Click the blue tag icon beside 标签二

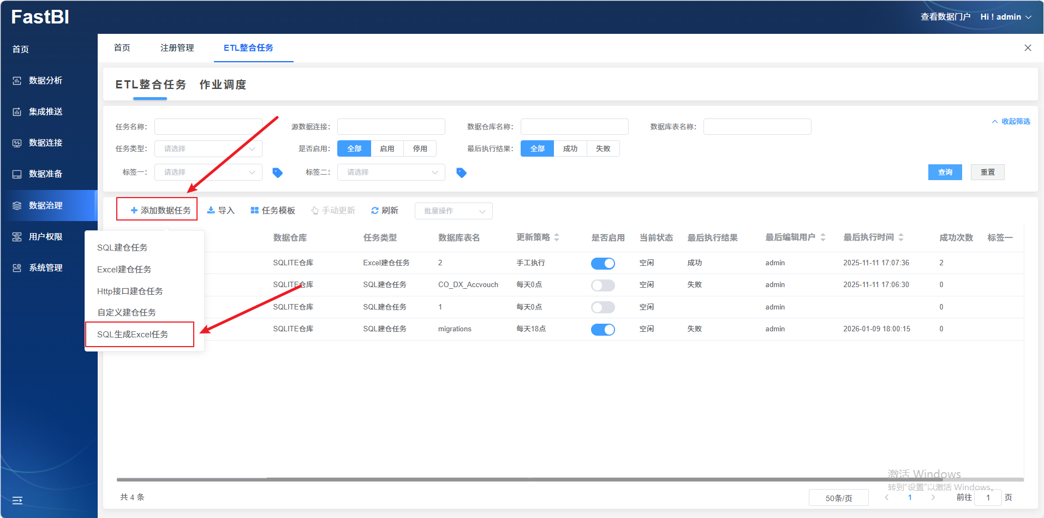[461, 172]
